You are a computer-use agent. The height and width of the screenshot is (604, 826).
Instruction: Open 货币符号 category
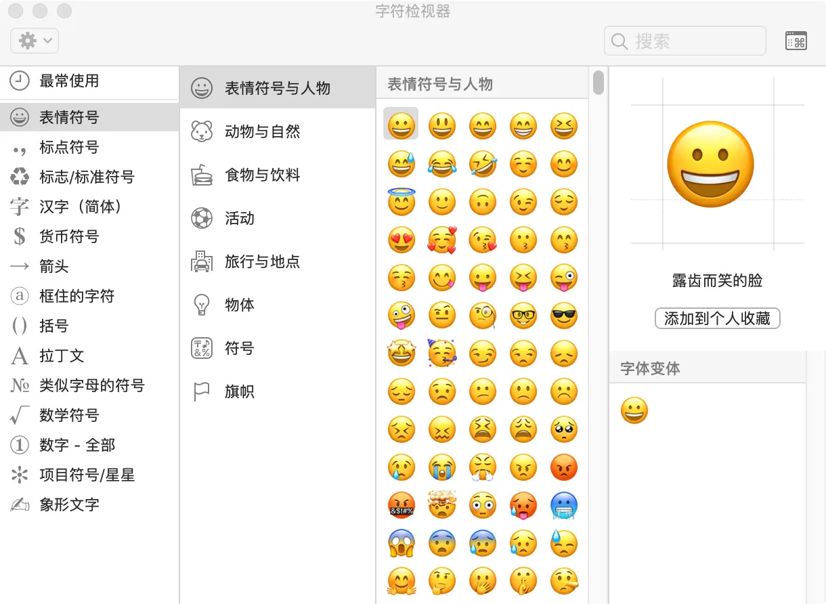[89, 236]
